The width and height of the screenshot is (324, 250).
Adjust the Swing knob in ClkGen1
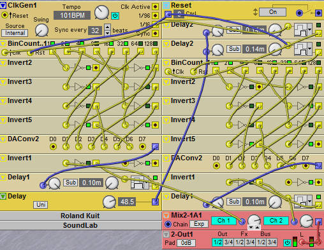tap(41, 30)
